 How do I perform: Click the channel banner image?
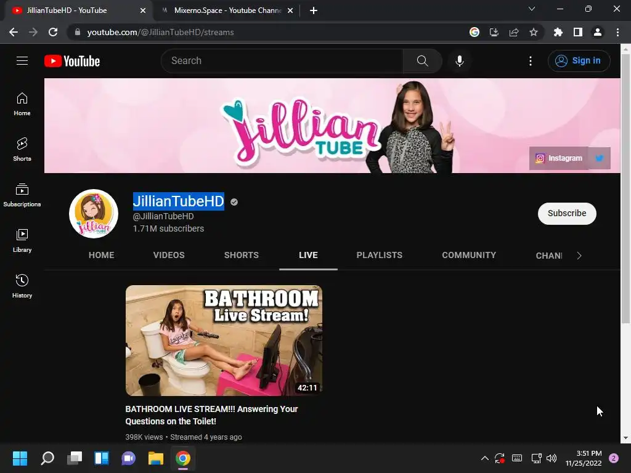(x=332, y=126)
